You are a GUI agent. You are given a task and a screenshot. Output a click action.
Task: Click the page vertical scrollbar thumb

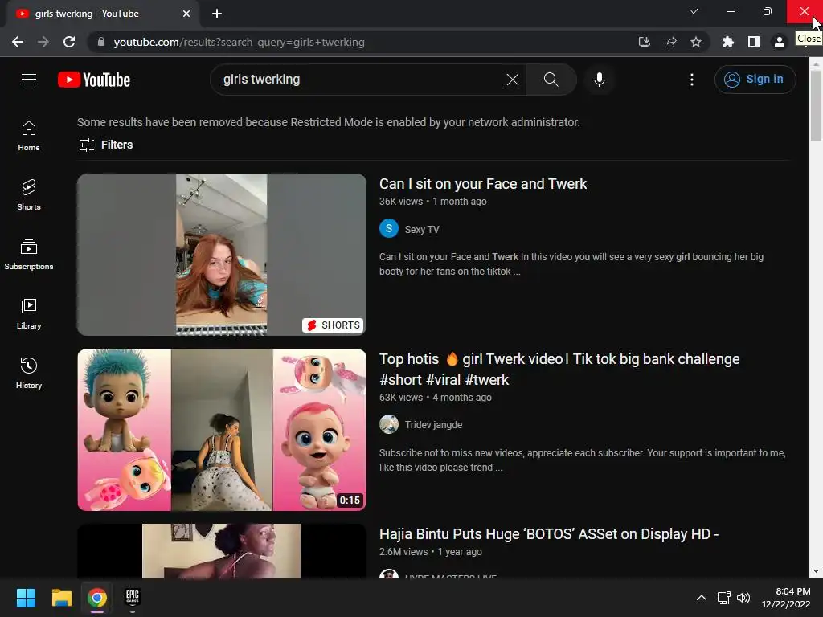pos(816,105)
